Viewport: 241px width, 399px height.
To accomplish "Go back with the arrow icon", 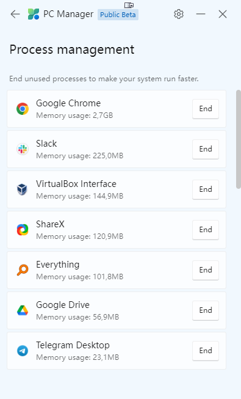I will pos(15,14).
